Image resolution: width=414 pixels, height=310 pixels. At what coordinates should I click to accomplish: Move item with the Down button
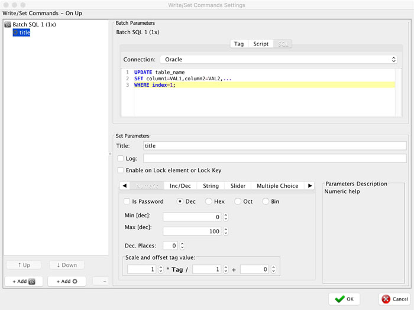67,265
